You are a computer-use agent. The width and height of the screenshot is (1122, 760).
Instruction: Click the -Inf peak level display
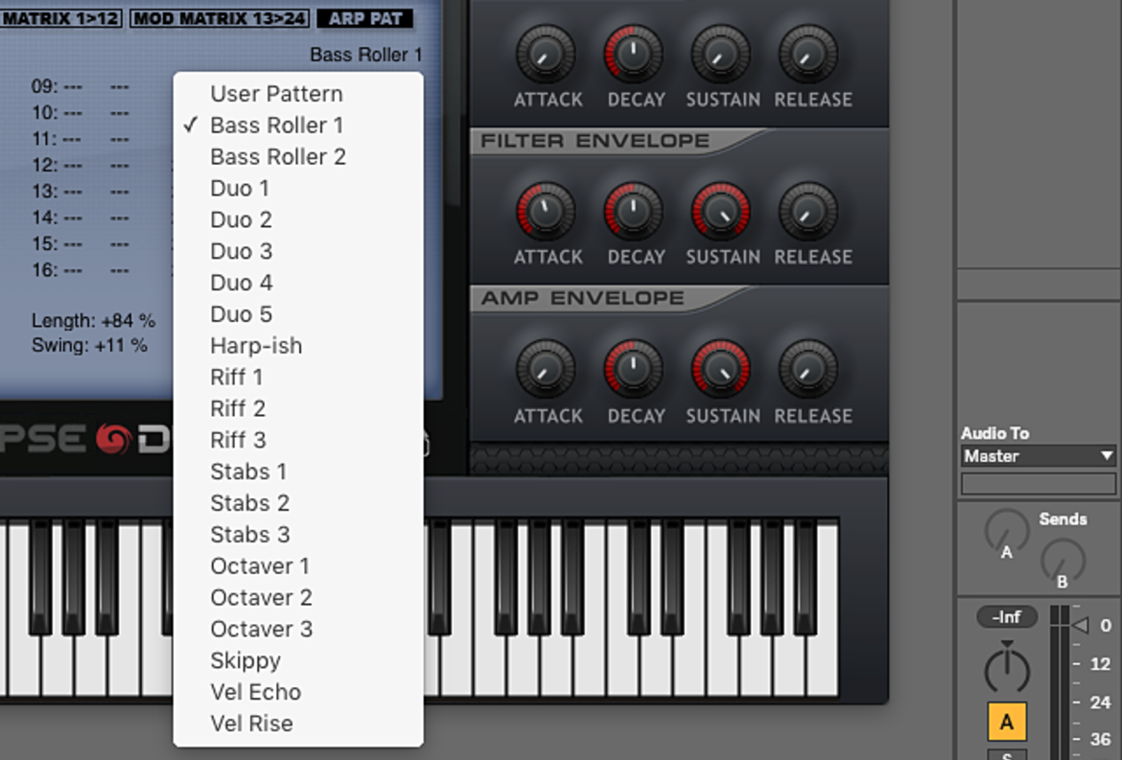coord(1007,616)
